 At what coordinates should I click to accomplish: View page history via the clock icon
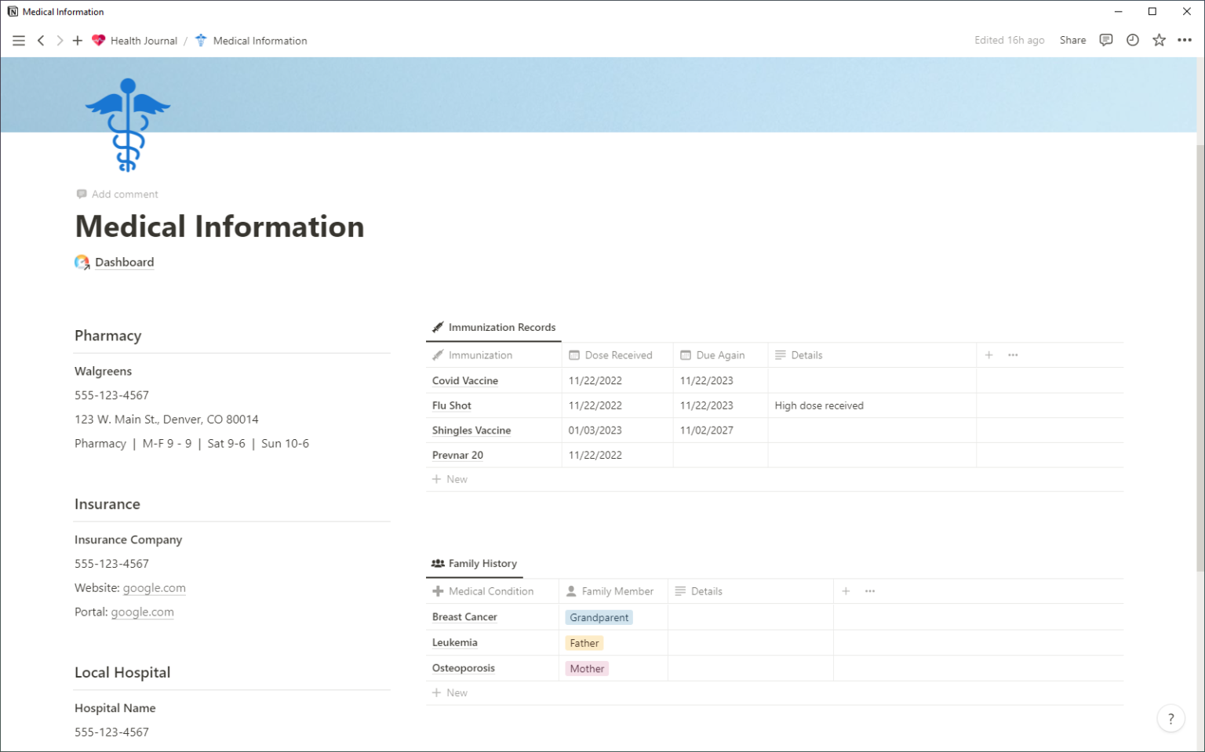pos(1133,40)
